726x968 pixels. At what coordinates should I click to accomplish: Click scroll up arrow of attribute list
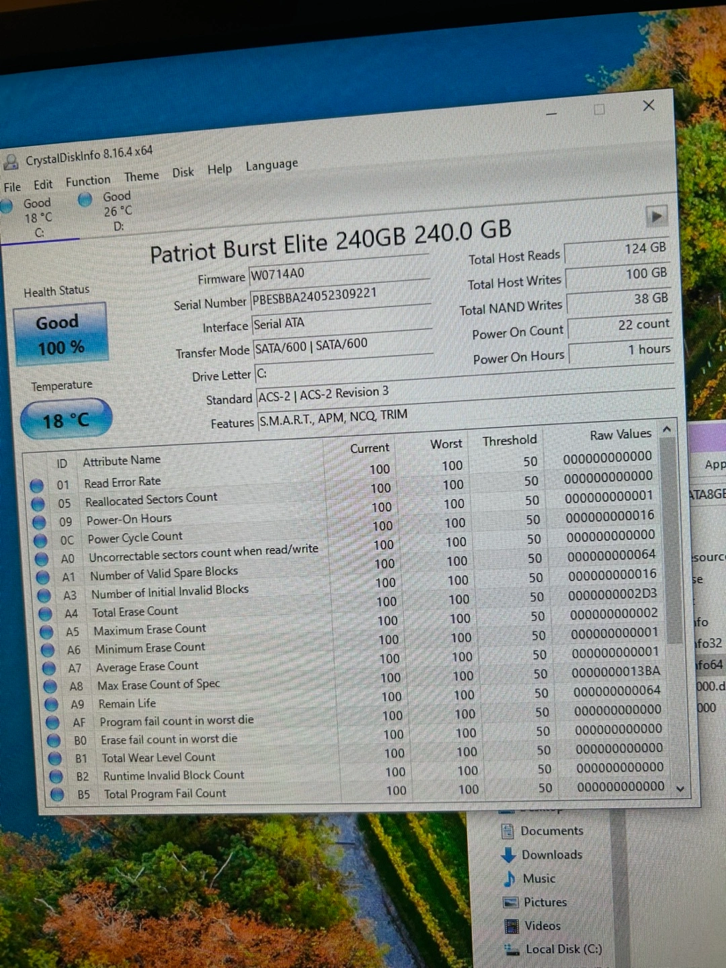point(667,429)
